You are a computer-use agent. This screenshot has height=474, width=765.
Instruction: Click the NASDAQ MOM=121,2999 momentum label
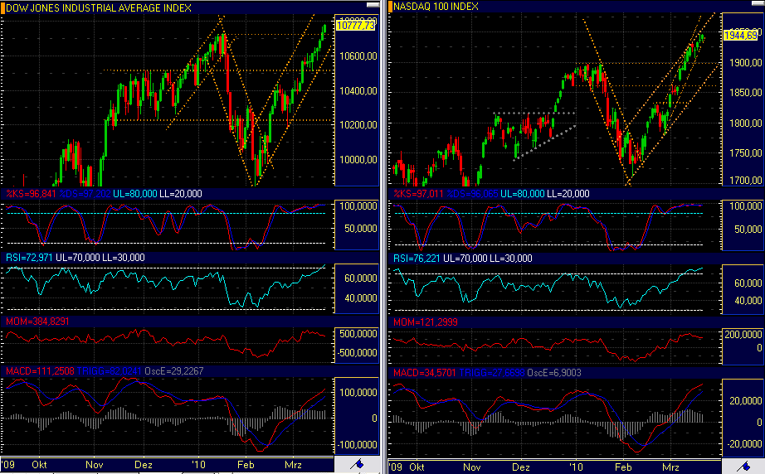(426, 322)
